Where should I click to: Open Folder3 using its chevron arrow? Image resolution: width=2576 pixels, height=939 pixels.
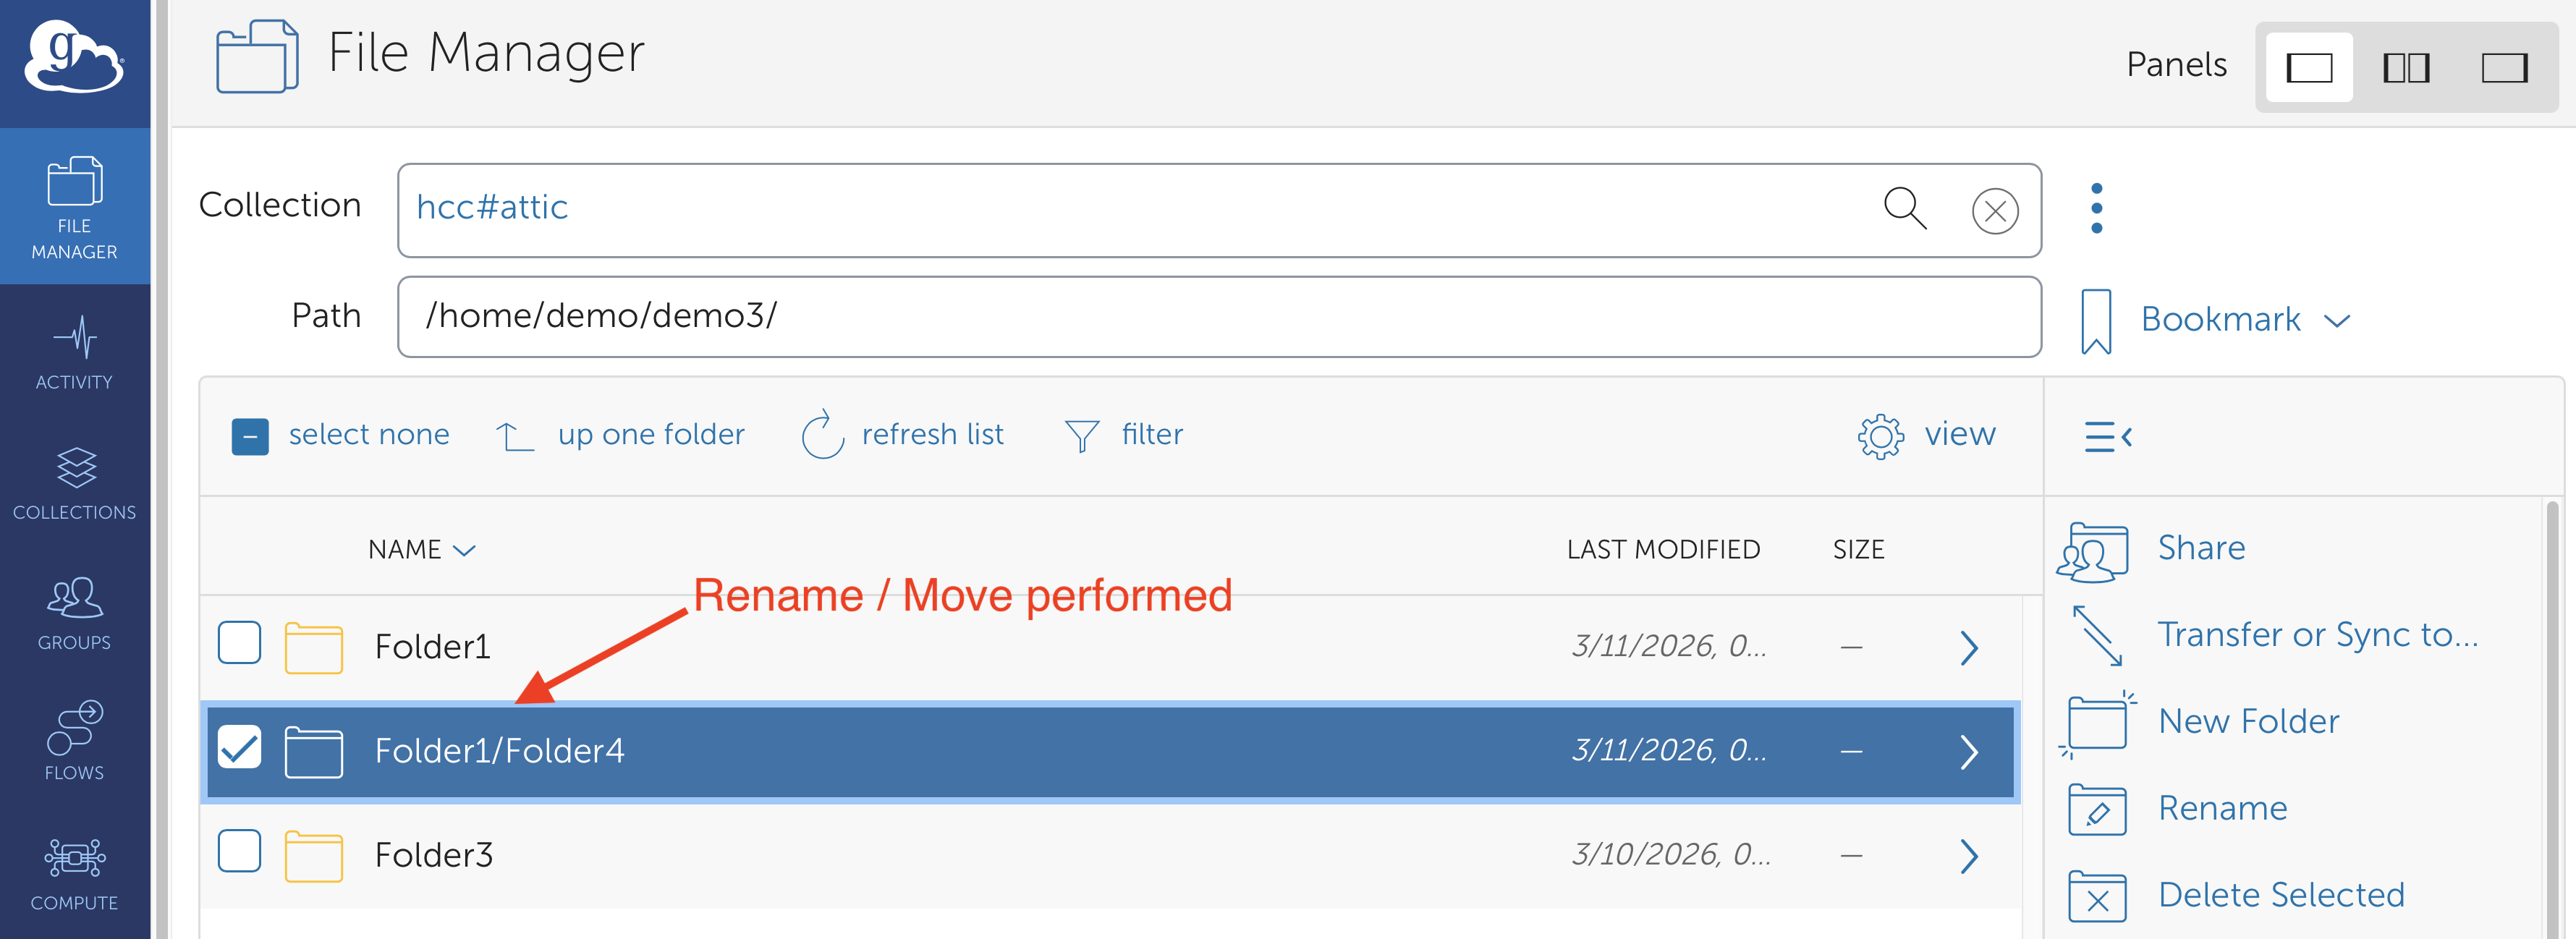(1969, 856)
